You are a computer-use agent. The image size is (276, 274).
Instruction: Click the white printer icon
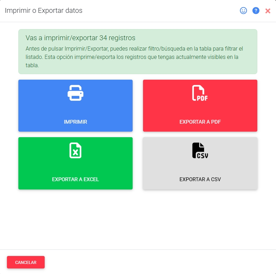pos(75,93)
